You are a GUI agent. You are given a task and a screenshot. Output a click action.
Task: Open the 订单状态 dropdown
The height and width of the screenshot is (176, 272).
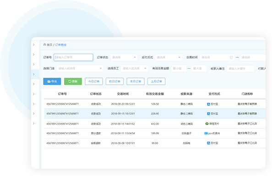coord(124,57)
